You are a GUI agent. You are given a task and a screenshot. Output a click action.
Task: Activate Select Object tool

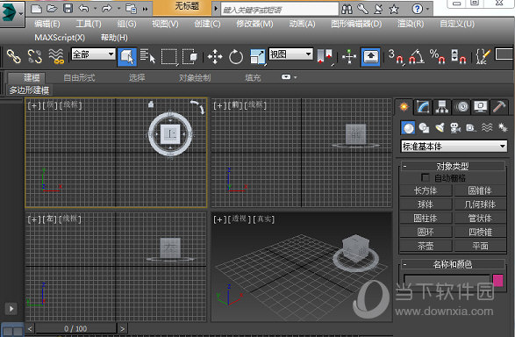coord(127,57)
